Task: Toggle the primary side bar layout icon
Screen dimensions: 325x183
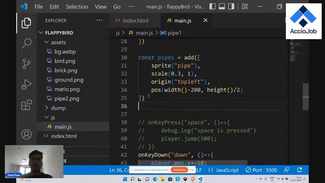Action: pyautogui.click(x=212, y=7)
